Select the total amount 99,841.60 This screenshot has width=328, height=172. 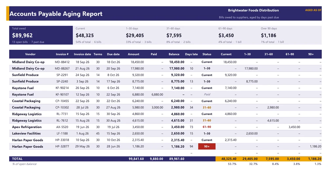click(136, 159)
